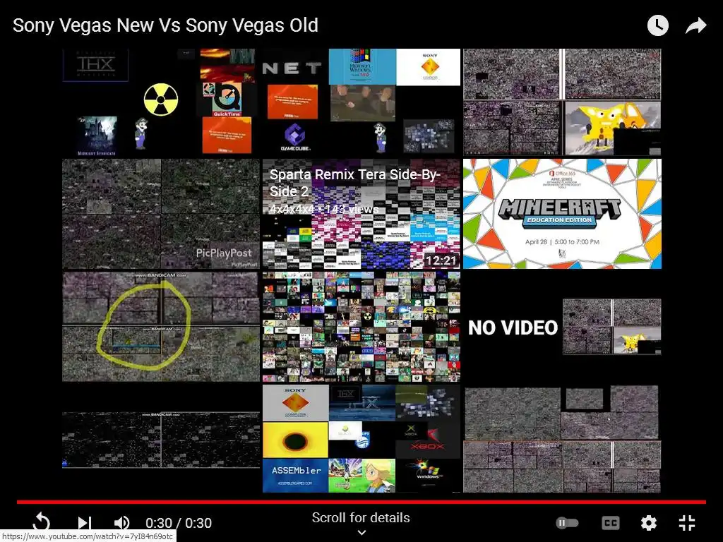Turn on closed captions with CC button
The image size is (723, 542).
[x=611, y=523]
